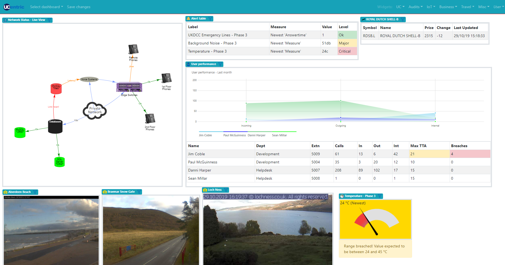Click the camera icon on Aberdeen Beach header

5,192
